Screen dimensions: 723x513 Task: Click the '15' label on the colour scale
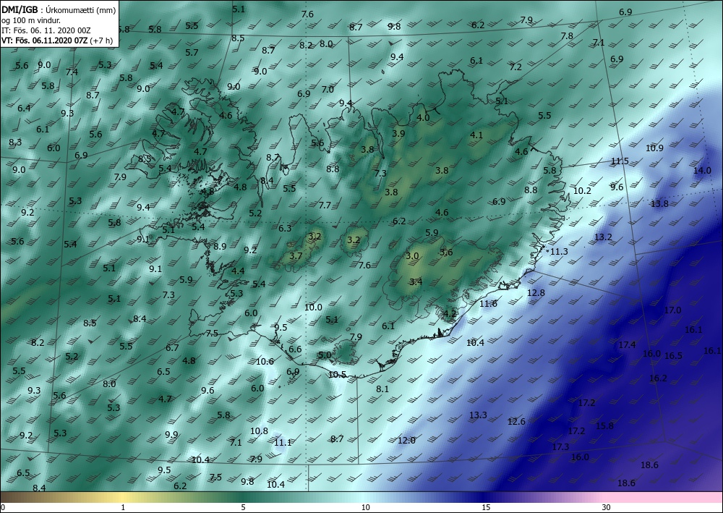486,507
